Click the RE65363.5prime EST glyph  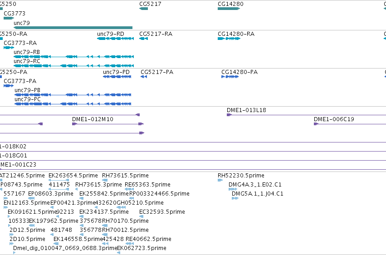129,189
